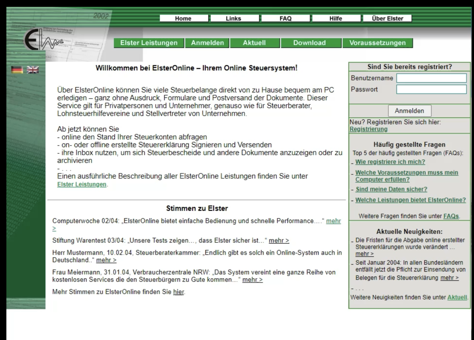This screenshot has height=340, width=474.
Task: Switch language with the British flag
Action: [x=33, y=70]
